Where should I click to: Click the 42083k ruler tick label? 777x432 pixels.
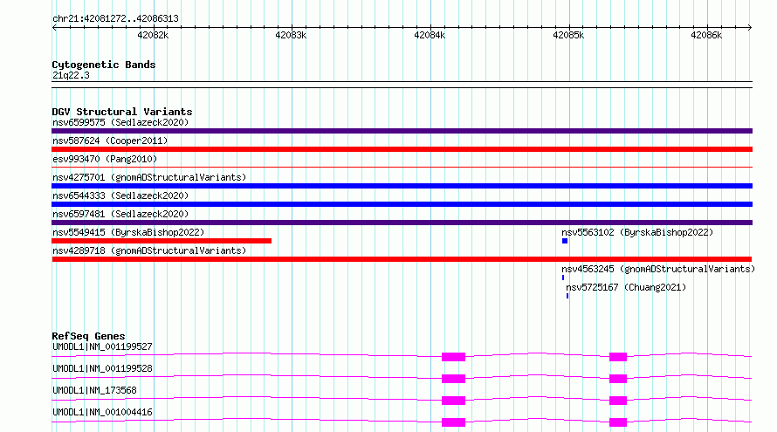coord(291,35)
